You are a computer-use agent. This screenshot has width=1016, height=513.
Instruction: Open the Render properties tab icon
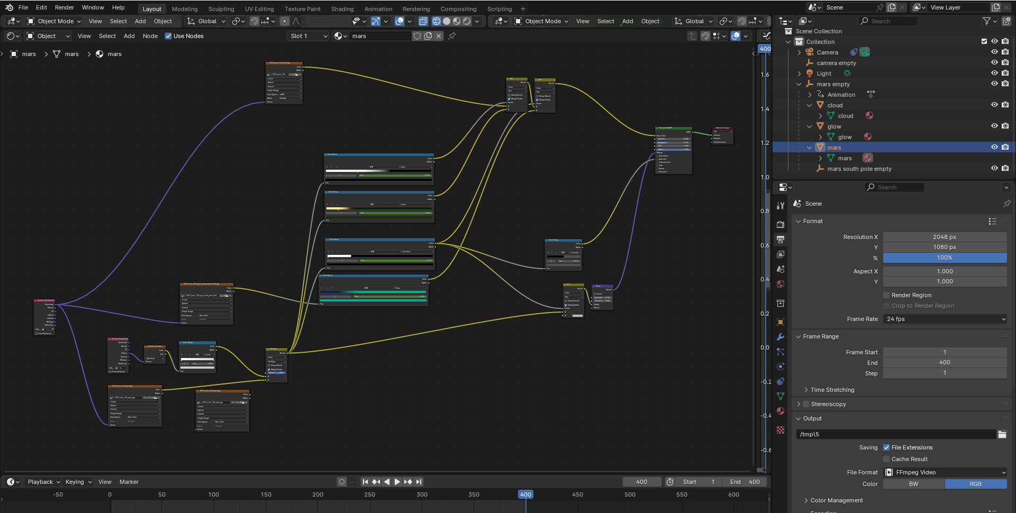pos(781,225)
